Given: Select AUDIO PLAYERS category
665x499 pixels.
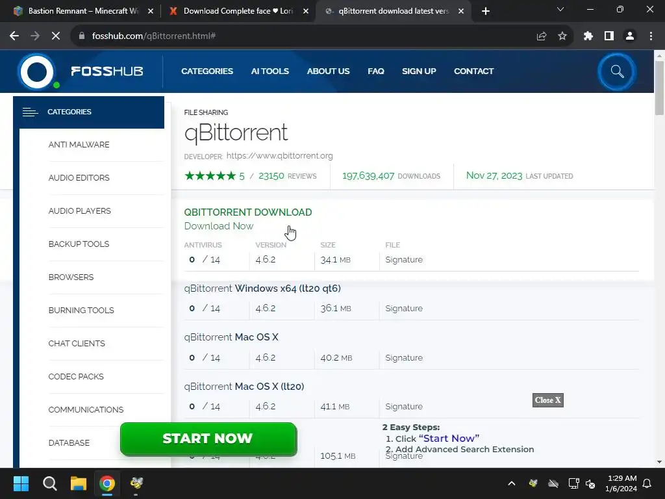Looking at the screenshot, I should click(80, 211).
